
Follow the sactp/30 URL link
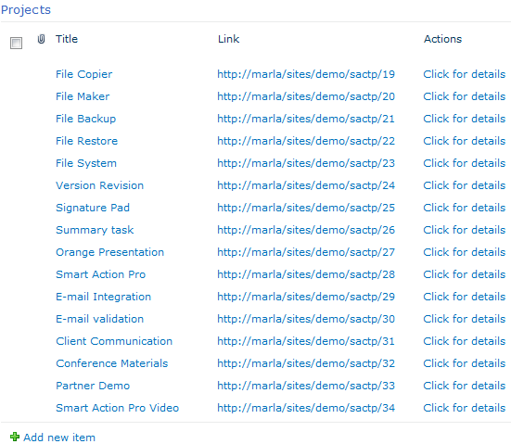[306, 319]
